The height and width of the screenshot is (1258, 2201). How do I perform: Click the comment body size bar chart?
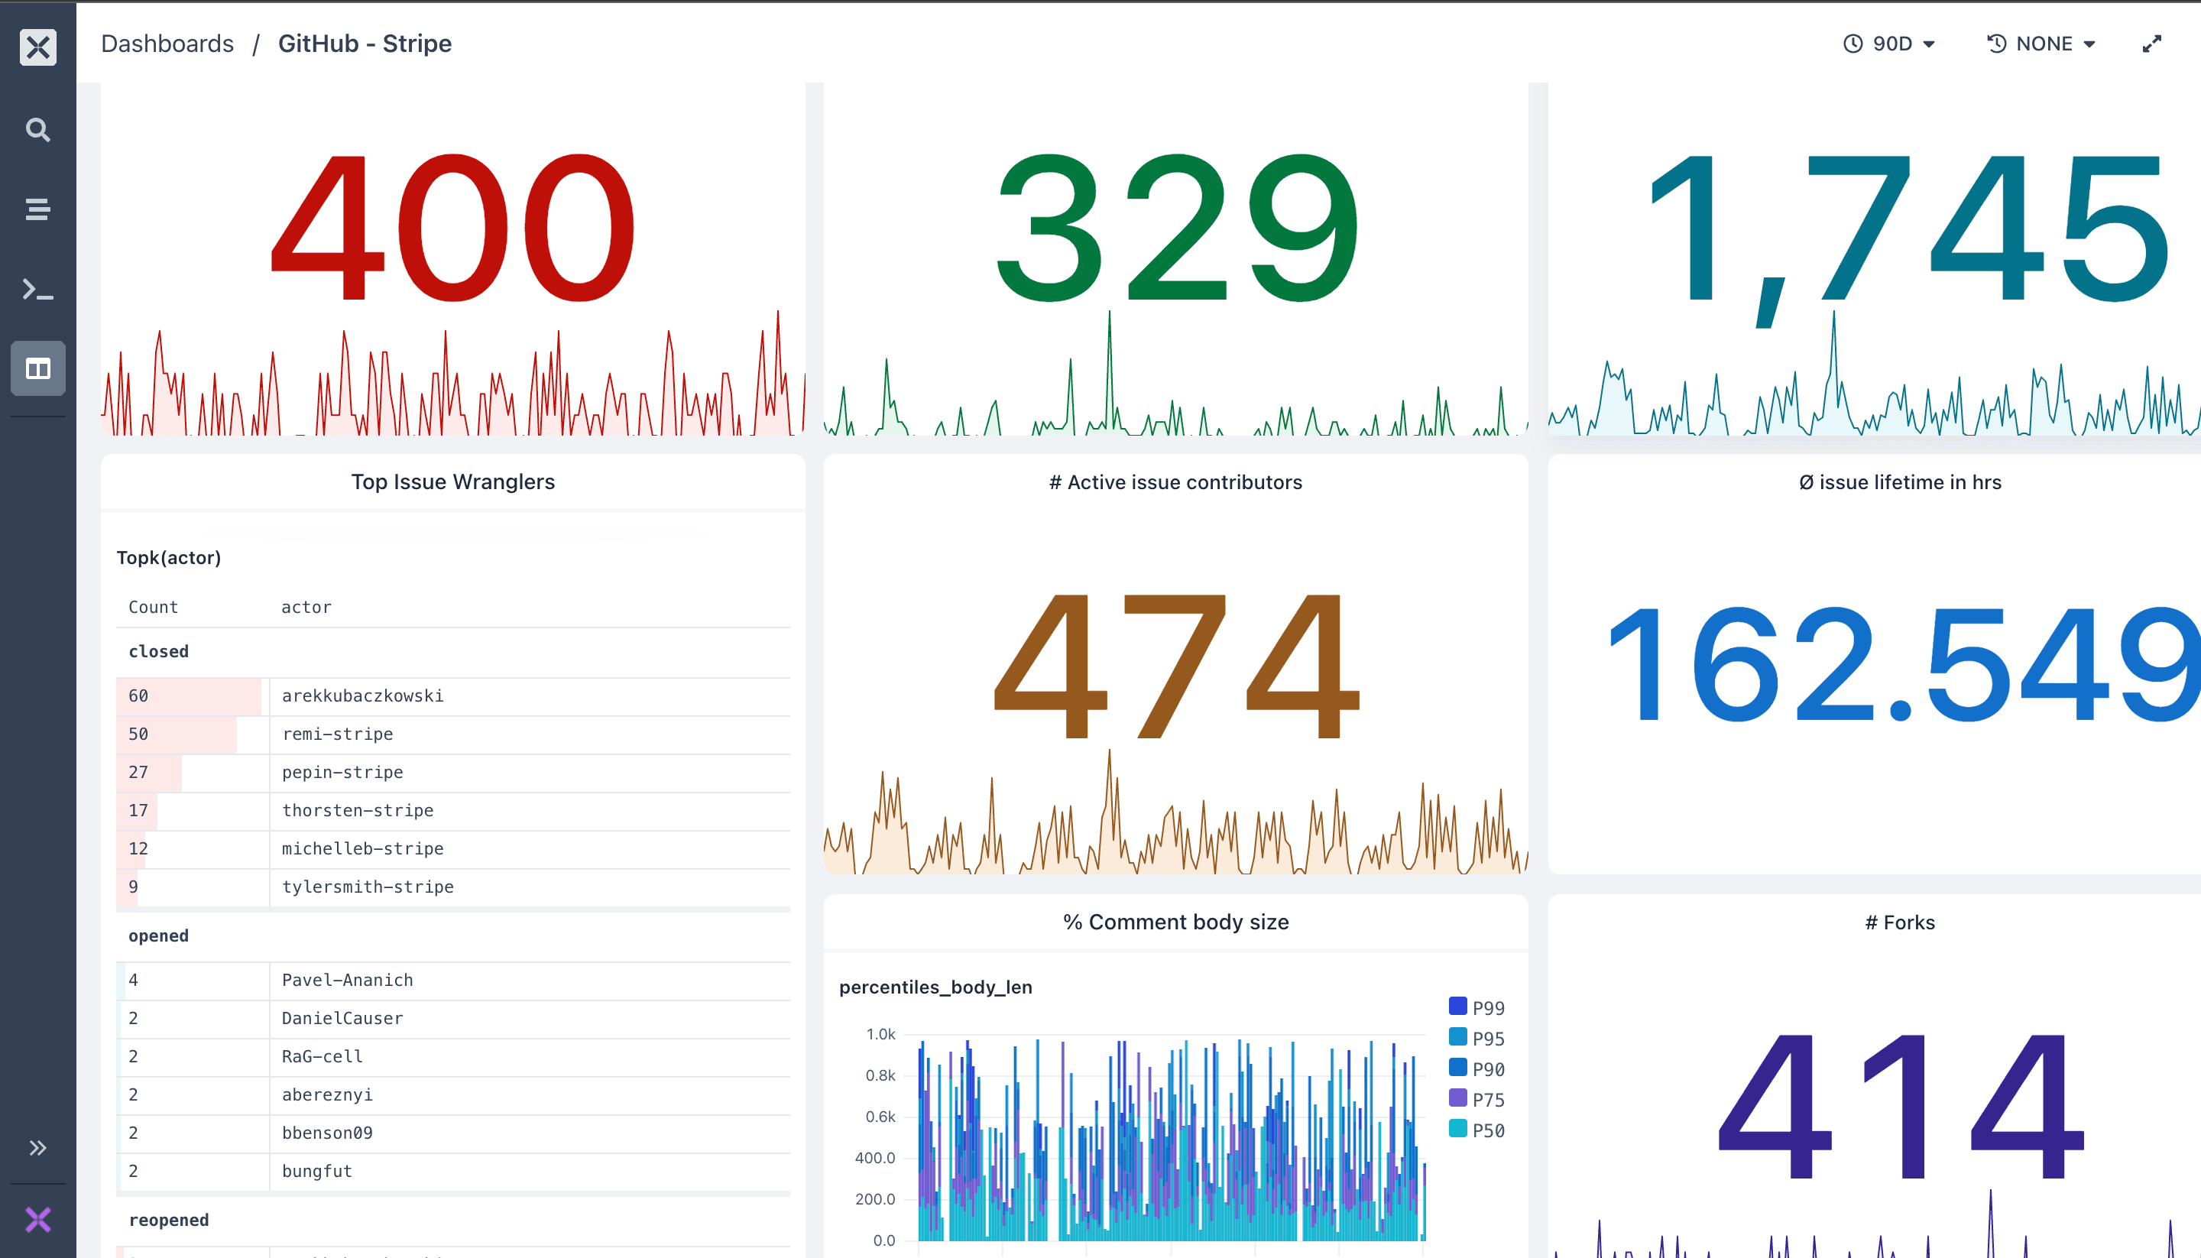(1172, 1140)
